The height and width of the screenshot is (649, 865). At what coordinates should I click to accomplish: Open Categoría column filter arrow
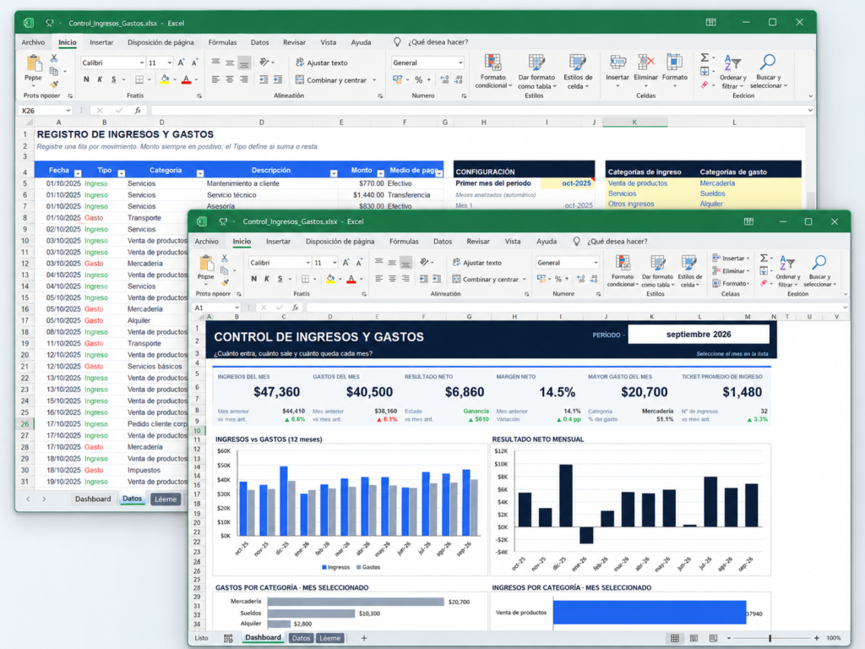click(x=199, y=173)
